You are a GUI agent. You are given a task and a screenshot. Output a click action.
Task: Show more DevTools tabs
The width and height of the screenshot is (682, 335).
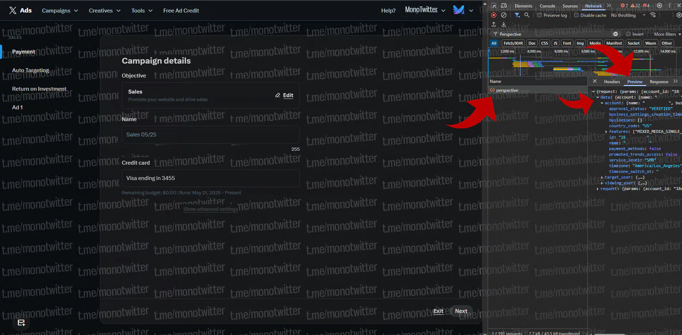[609, 6]
